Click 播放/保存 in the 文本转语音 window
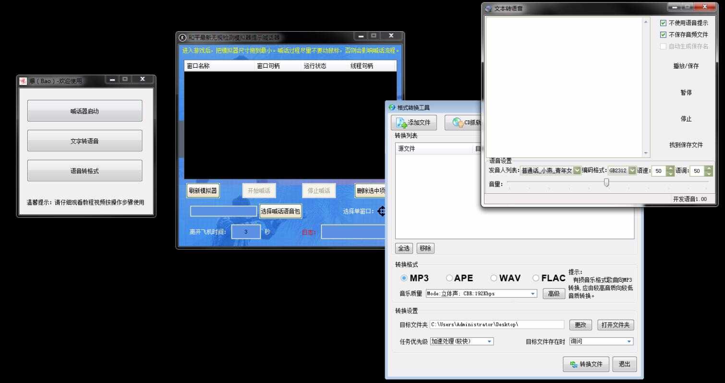 pos(686,66)
